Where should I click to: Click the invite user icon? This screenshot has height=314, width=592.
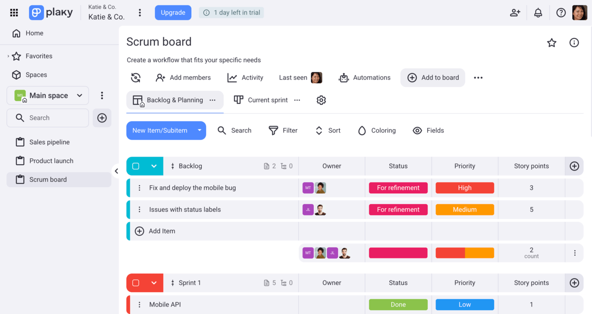coord(515,13)
